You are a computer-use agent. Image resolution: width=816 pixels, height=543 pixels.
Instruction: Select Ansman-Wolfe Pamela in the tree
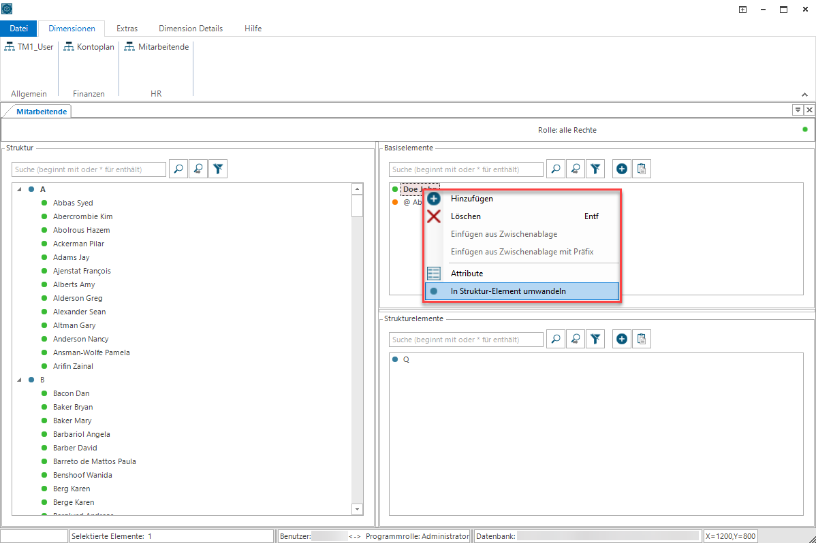[x=91, y=352]
